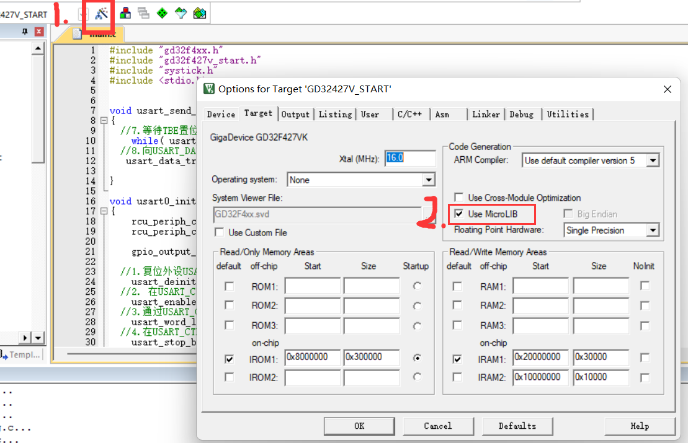Open the Asm tab

[x=442, y=115]
